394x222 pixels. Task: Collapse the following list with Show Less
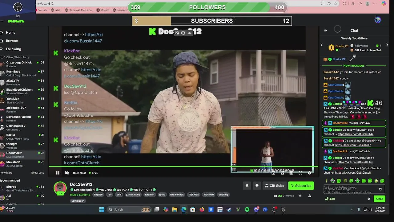[x=38, y=173]
